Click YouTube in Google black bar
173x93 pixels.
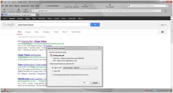41,18
